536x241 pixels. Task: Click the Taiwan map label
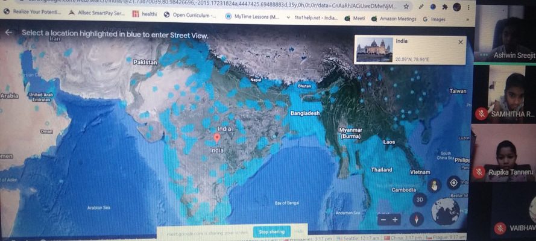point(458,91)
